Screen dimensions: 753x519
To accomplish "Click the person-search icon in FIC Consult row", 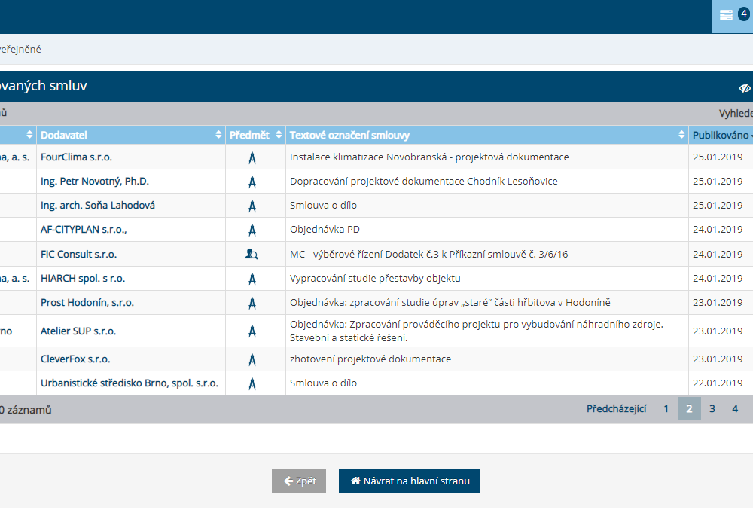I will click(252, 254).
